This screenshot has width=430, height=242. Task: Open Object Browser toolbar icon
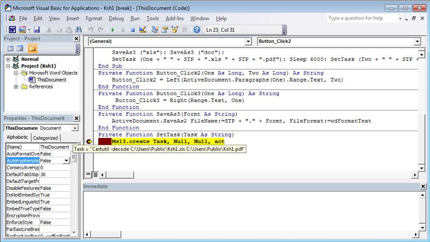pyautogui.click(x=174, y=30)
